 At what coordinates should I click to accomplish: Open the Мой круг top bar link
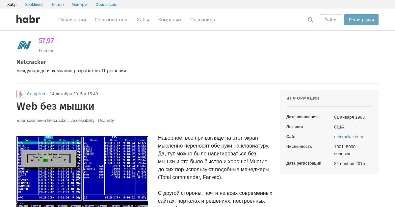coord(80,5)
